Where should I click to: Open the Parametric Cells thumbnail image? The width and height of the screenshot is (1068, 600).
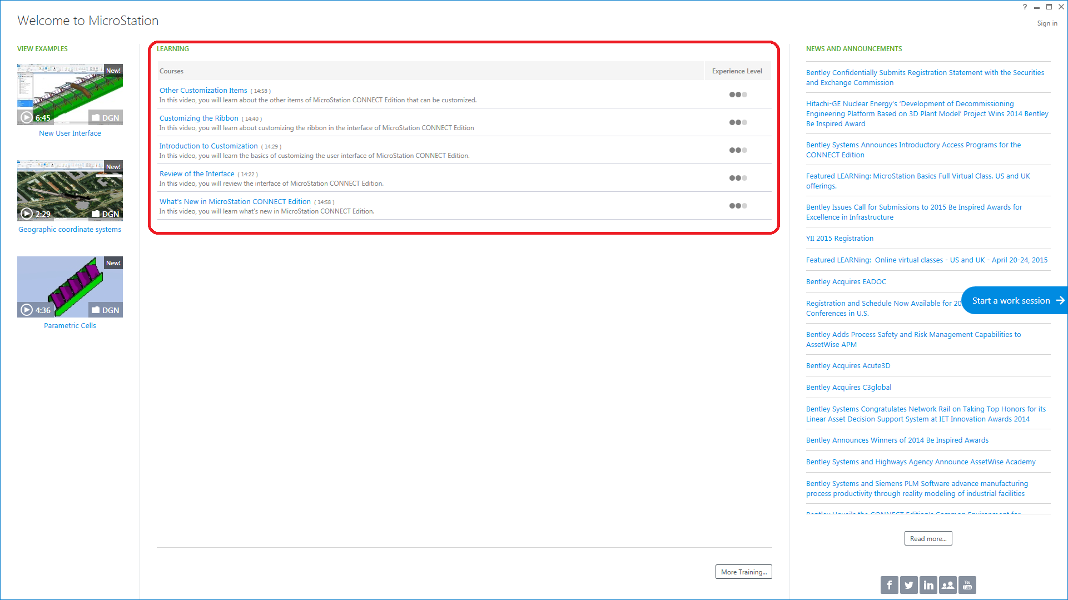coord(70,287)
